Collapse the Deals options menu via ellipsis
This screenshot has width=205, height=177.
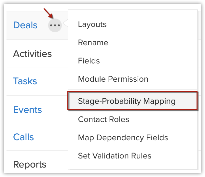55,25
